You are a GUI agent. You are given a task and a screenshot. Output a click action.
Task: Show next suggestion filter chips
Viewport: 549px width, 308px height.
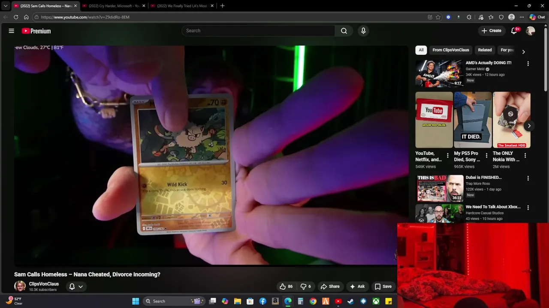523,52
